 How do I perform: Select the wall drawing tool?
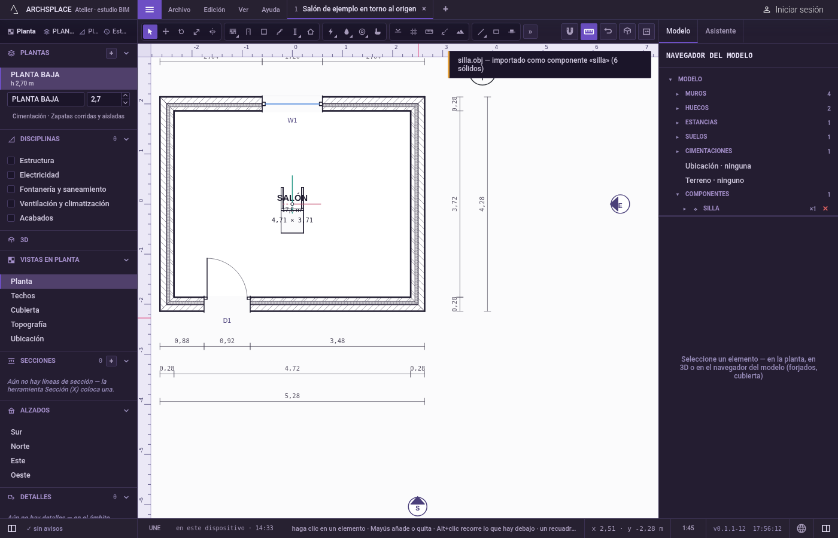click(x=233, y=32)
